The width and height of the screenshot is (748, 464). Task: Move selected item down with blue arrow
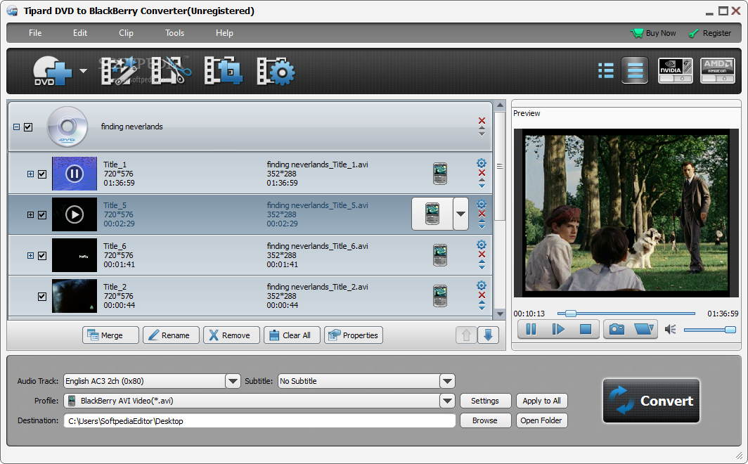pyautogui.click(x=488, y=335)
